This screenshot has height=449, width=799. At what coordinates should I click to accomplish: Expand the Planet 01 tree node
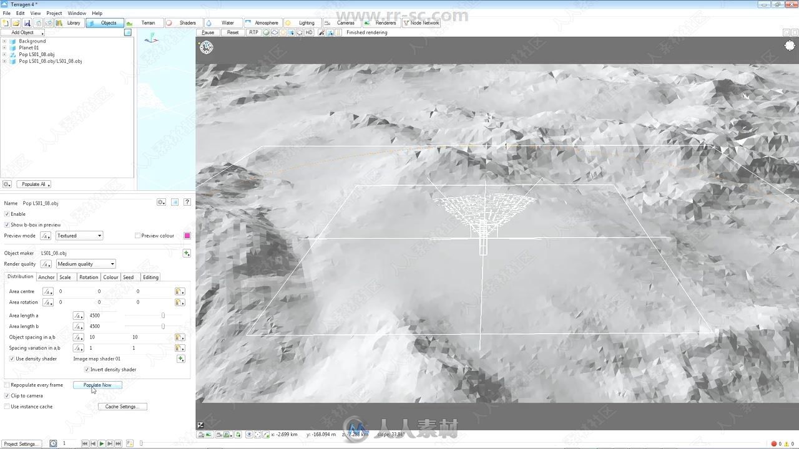[4, 47]
